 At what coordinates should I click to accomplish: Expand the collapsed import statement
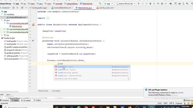48,18
